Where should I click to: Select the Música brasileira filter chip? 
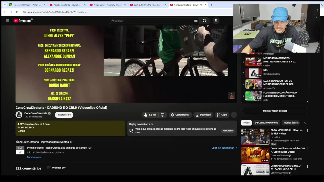[x=291, y=123]
